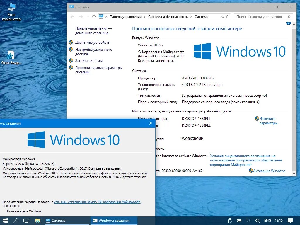Select Система и безопасность breadcrumb
The width and height of the screenshot is (300, 225).
(x=168, y=17)
